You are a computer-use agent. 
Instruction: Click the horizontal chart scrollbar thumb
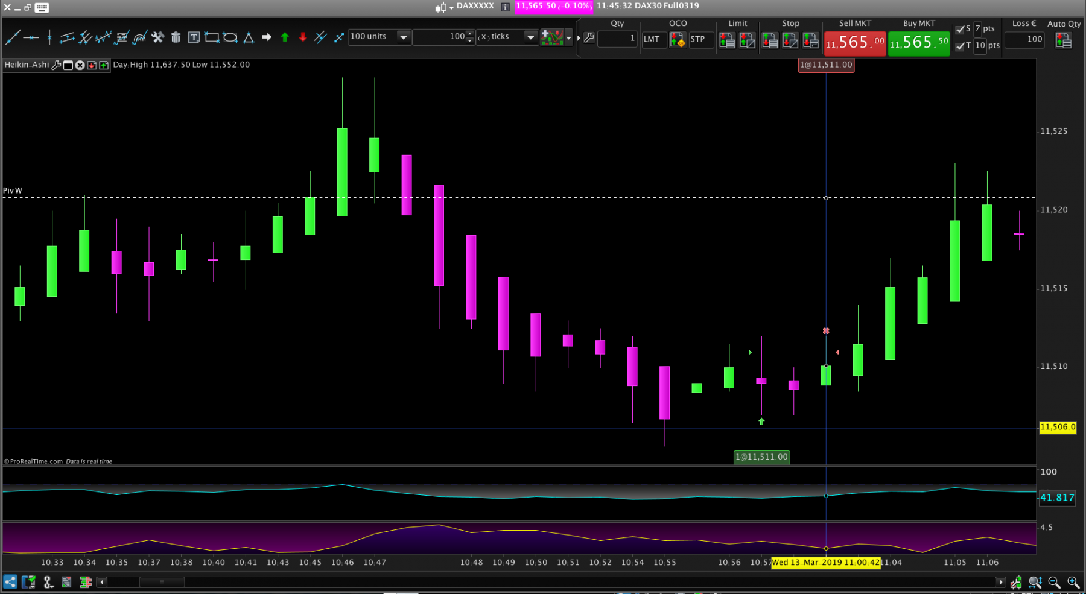162,582
